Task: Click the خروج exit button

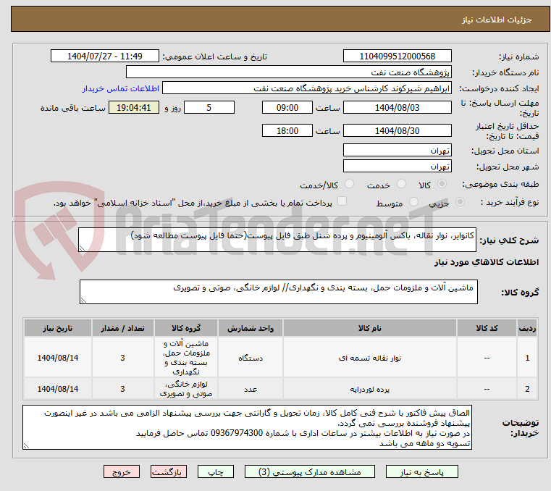Action: pyautogui.click(x=122, y=471)
